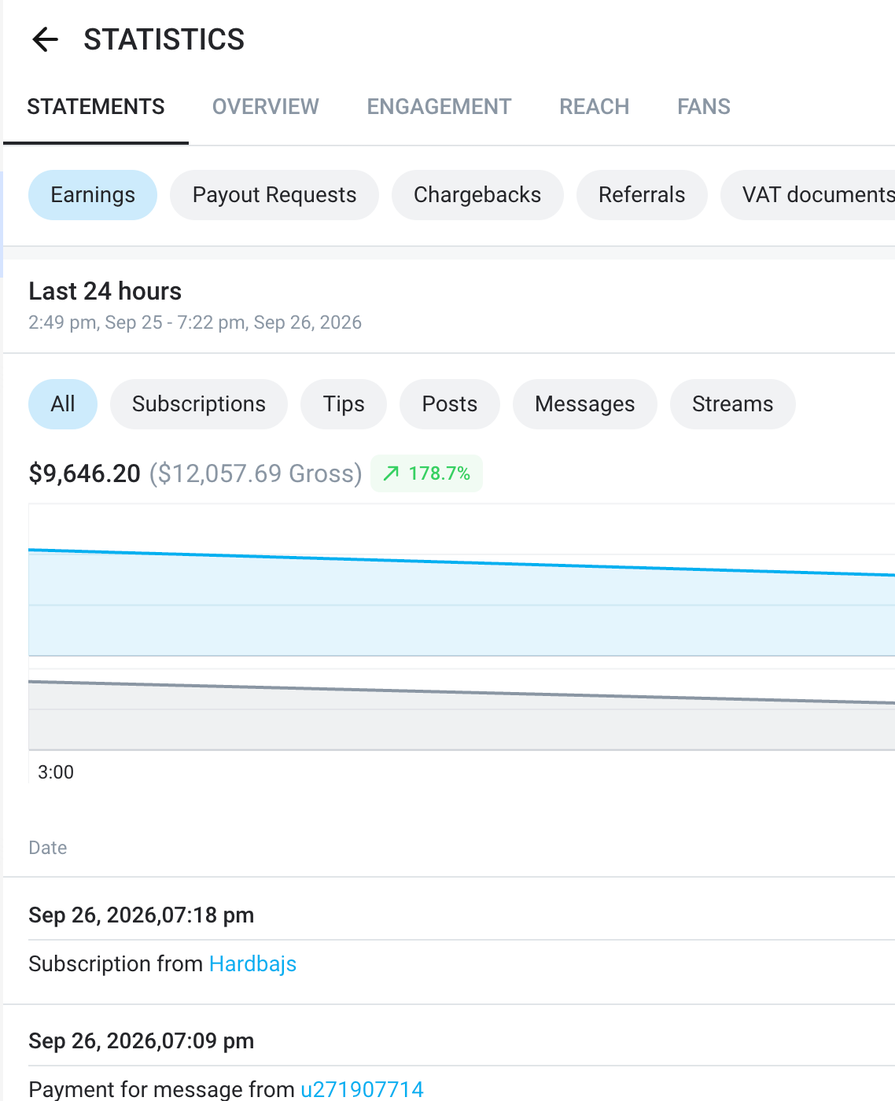
Task: Filter earnings by Tips
Action: [x=344, y=404]
